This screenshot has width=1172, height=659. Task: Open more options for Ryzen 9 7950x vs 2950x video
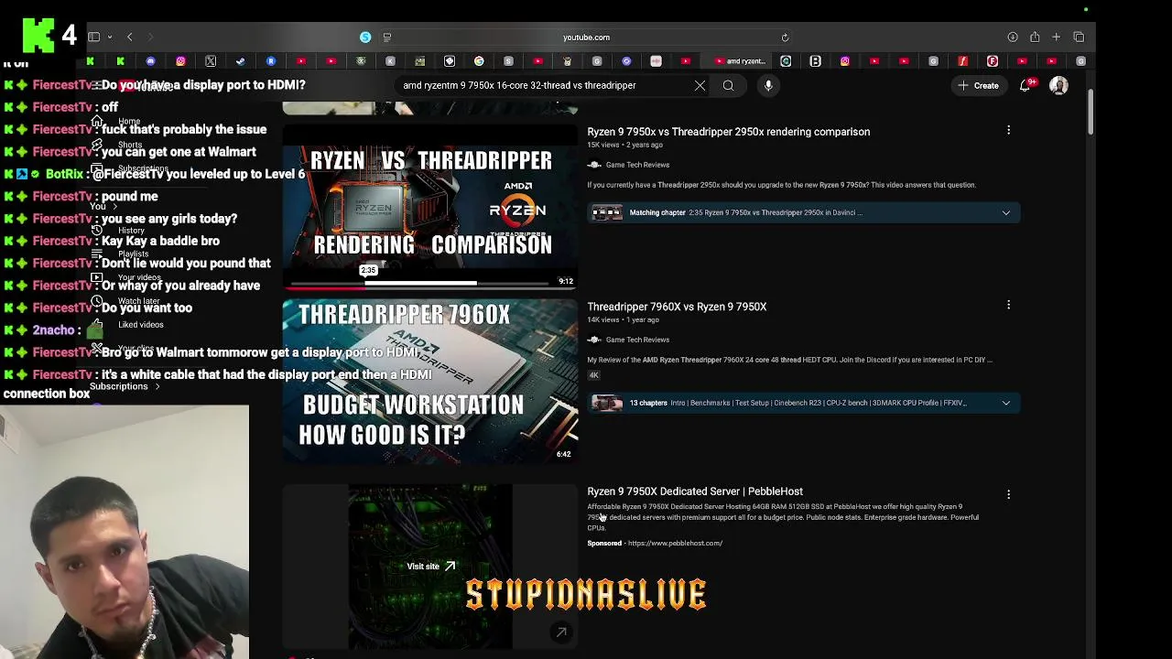tap(1008, 131)
